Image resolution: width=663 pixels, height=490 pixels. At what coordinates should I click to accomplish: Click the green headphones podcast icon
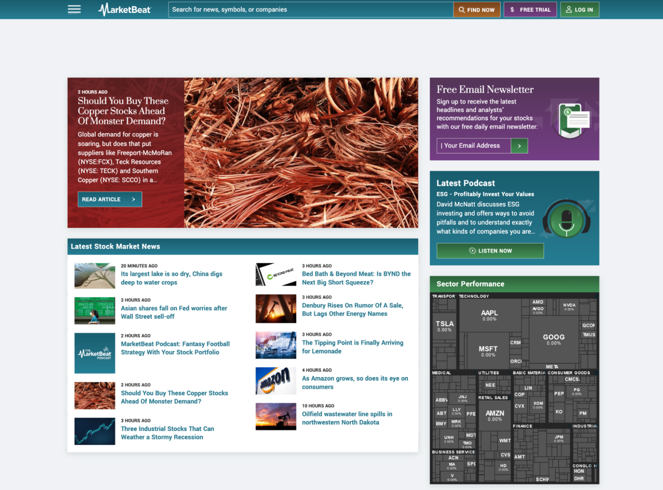(566, 220)
